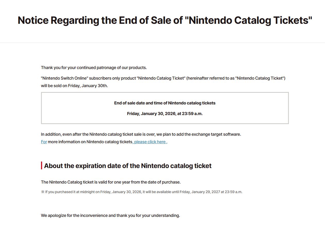The image size is (325, 228).
Task: Click the "We apologize for the inconvenience" line
Action: pos(110,216)
